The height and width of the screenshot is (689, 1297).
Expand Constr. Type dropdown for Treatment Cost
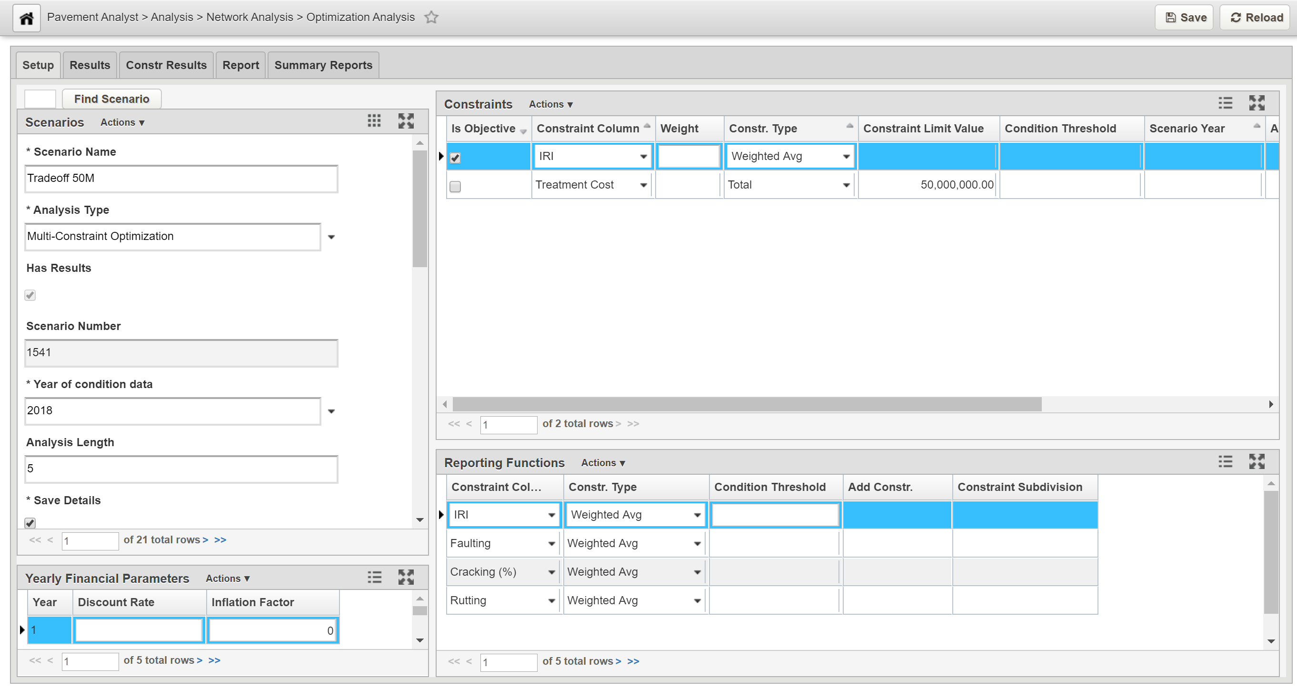click(847, 185)
